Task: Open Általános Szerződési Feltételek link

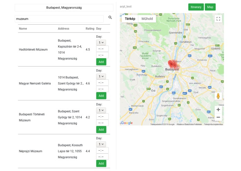Action: pos(189,124)
